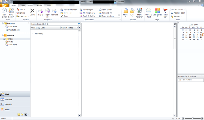Open the Related dropdown
Screen dimensions: 204x120
point(176,16)
